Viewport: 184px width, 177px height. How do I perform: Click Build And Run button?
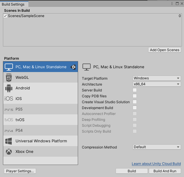[165, 171]
